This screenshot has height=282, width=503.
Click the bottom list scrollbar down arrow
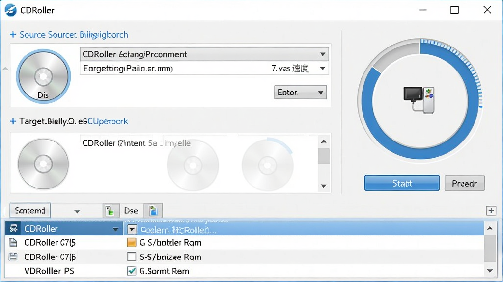pyautogui.click(x=490, y=271)
